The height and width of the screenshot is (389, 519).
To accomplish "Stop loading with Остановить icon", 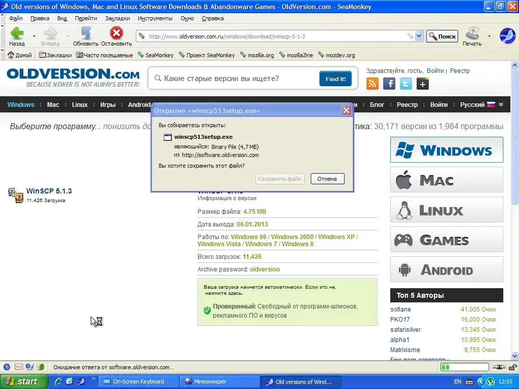I will pyautogui.click(x=116, y=36).
